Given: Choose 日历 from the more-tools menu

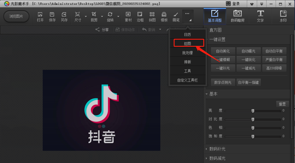Looking at the screenshot, I should 187,35.
